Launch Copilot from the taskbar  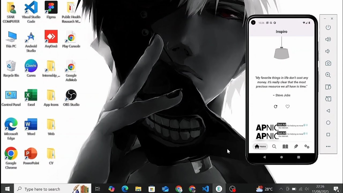point(111,189)
